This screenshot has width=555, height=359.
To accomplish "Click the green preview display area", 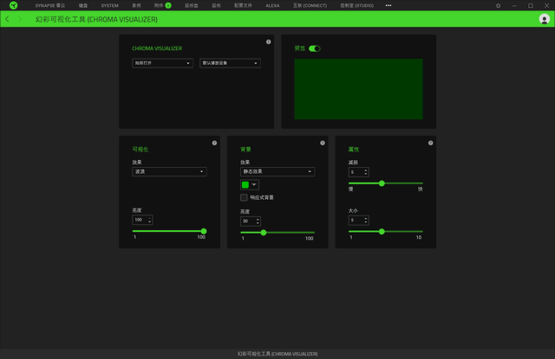I will click(x=358, y=89).
